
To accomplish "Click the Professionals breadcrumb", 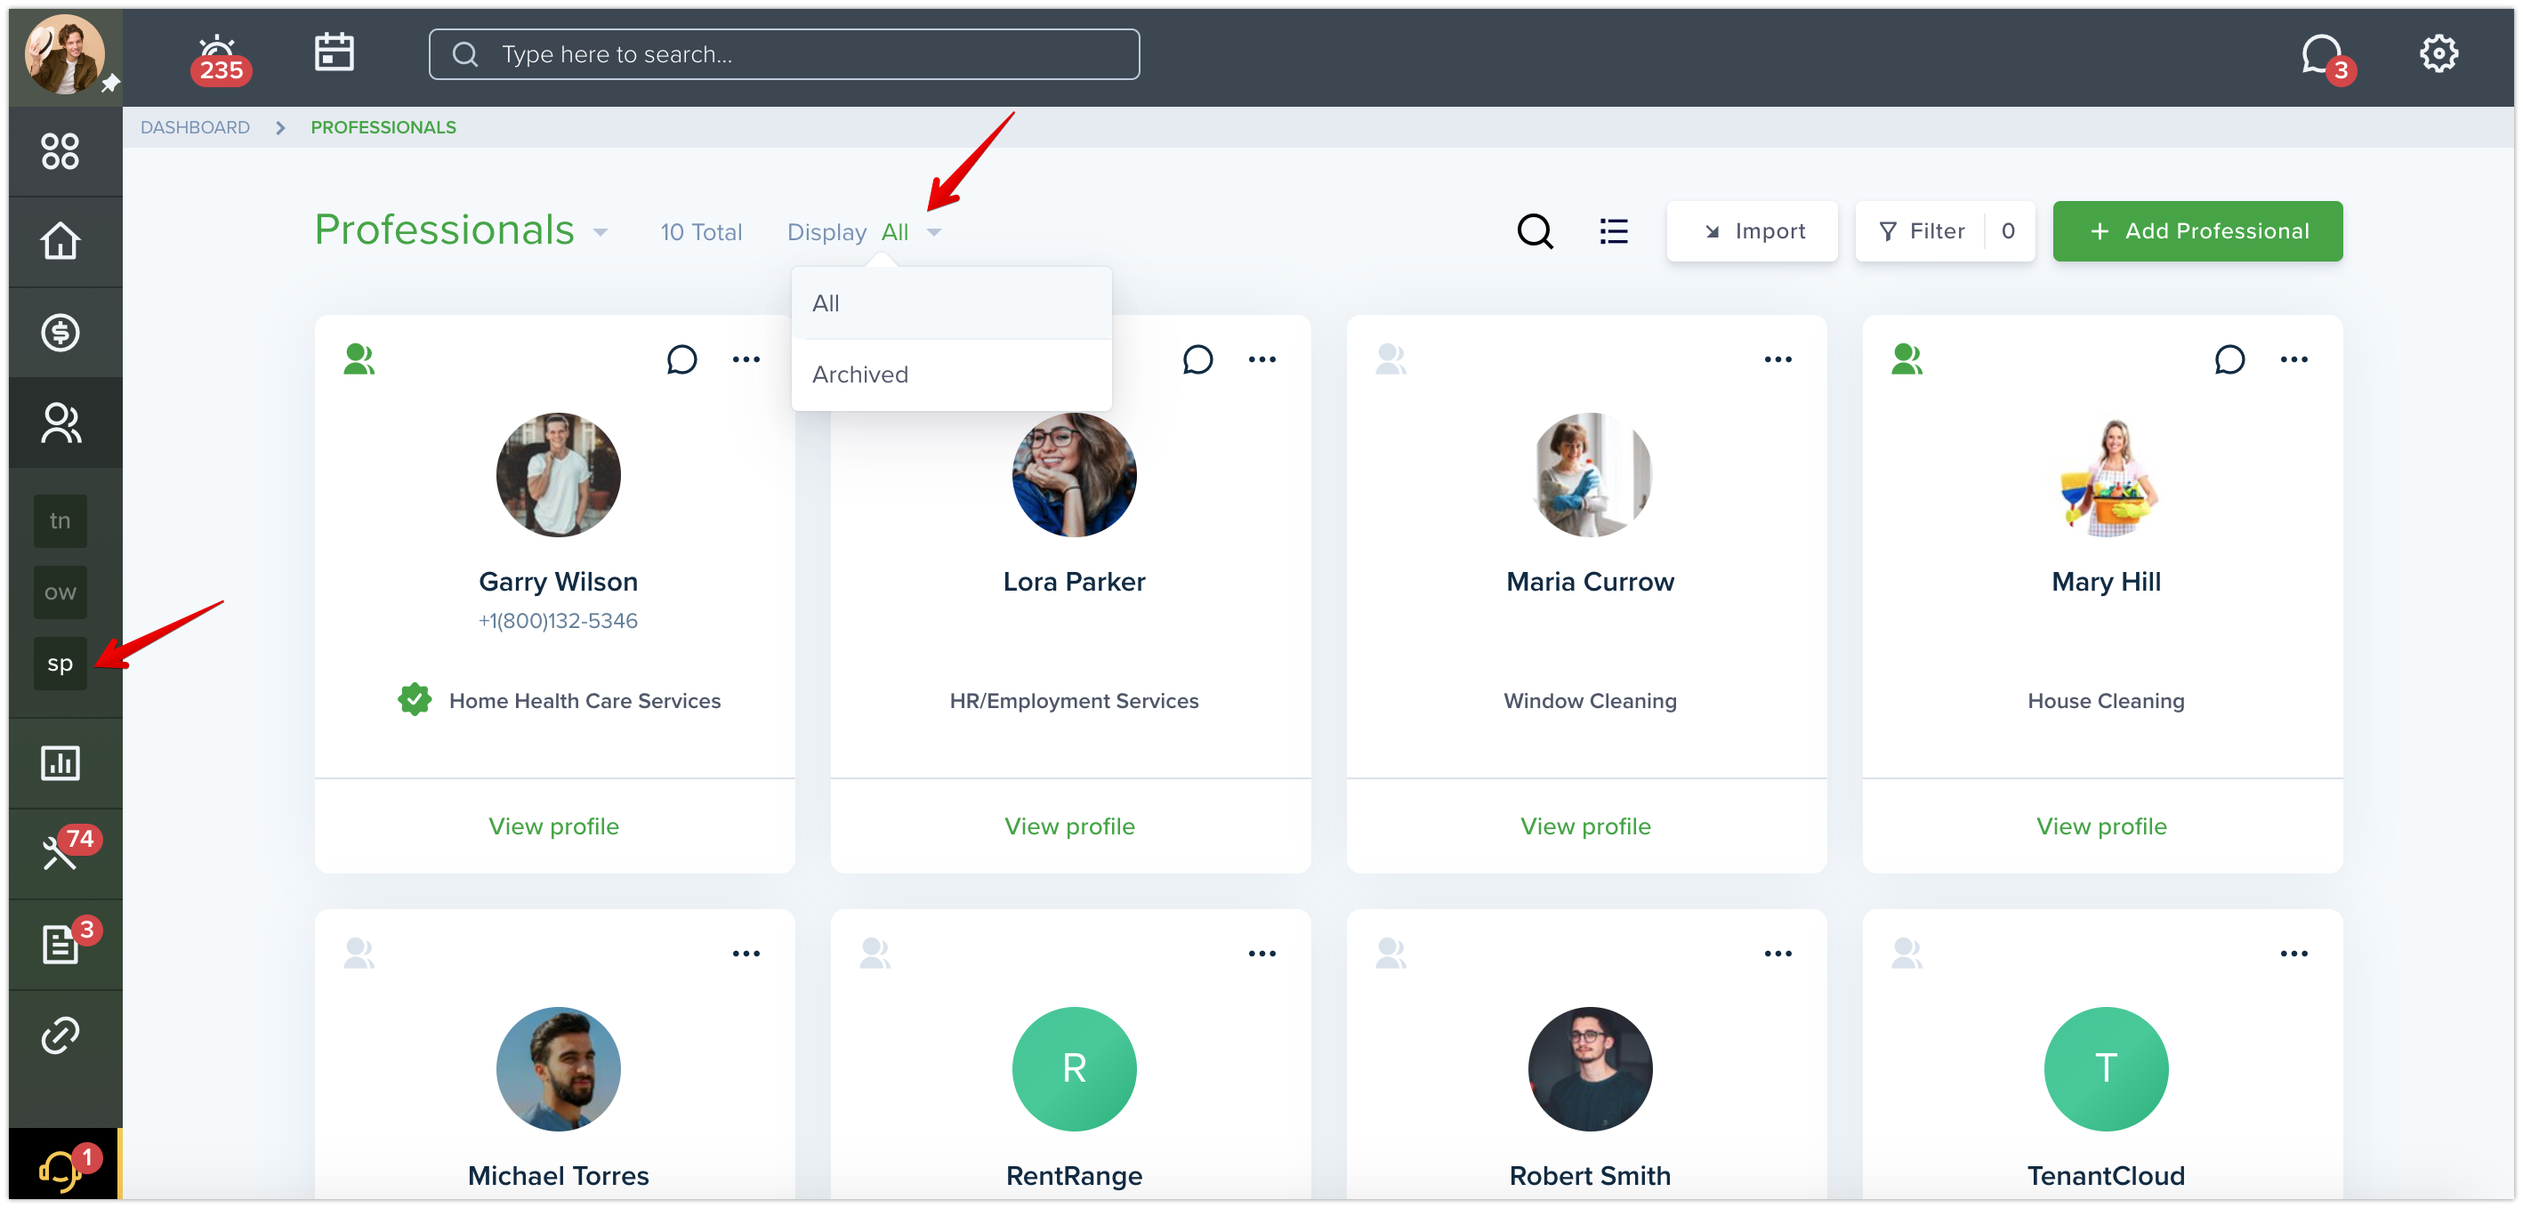I will click(x=383, y=127).
